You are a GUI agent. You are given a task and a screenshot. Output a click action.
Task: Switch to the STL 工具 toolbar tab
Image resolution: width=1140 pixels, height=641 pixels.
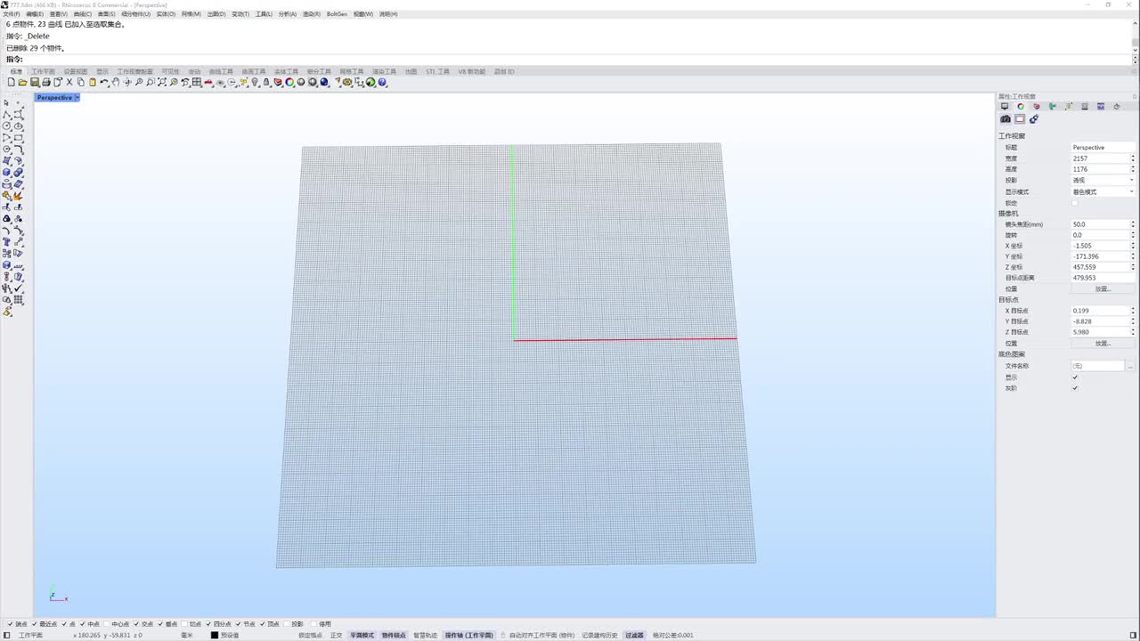437,71
